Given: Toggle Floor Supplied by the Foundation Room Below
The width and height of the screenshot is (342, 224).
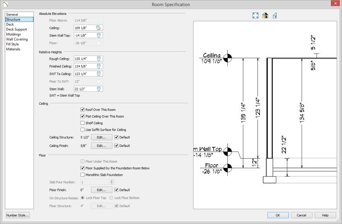Looking at the screenshot, I should tap(82, 168).
